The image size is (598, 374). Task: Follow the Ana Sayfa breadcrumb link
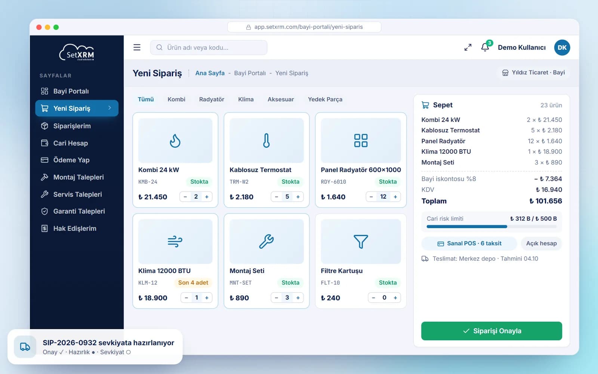click(210, 73)
